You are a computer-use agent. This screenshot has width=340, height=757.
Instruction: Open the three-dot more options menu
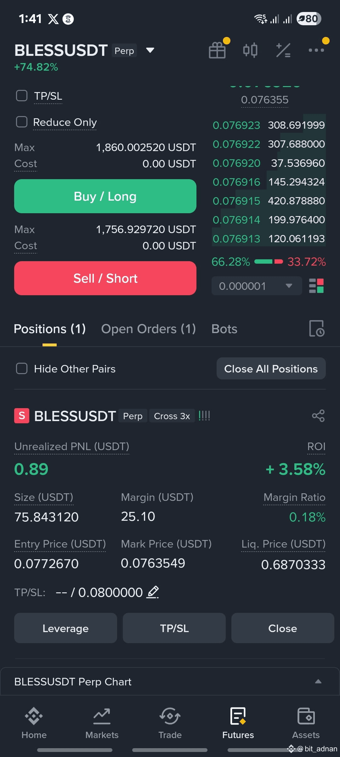click(x=316, y=50)
